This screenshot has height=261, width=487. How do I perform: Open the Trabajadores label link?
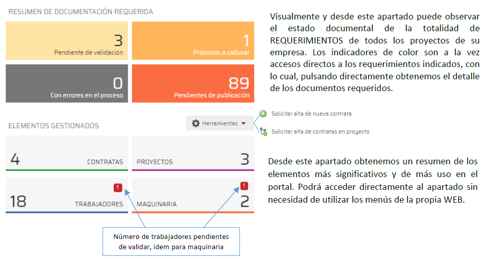(x=99, y=204)
